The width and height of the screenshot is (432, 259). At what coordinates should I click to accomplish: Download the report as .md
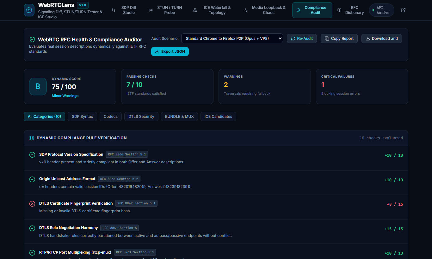382,39
